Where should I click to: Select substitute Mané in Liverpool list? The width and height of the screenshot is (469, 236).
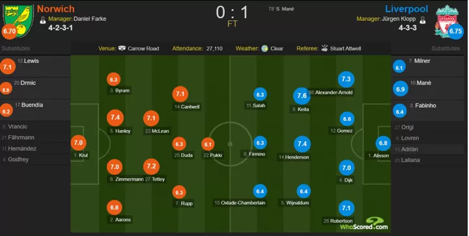tap(427, 88)
